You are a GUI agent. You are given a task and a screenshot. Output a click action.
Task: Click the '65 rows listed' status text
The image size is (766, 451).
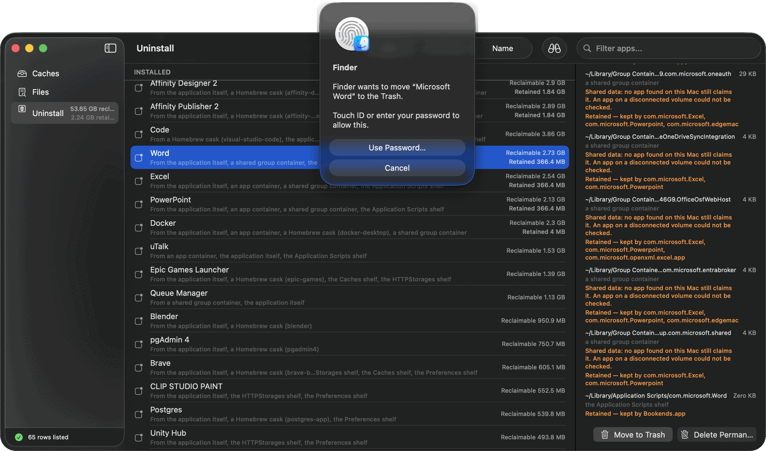pyautogui.click(x=48, y=437)
